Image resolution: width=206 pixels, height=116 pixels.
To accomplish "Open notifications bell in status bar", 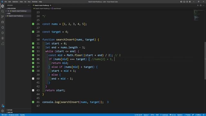I will coord(204,115).
